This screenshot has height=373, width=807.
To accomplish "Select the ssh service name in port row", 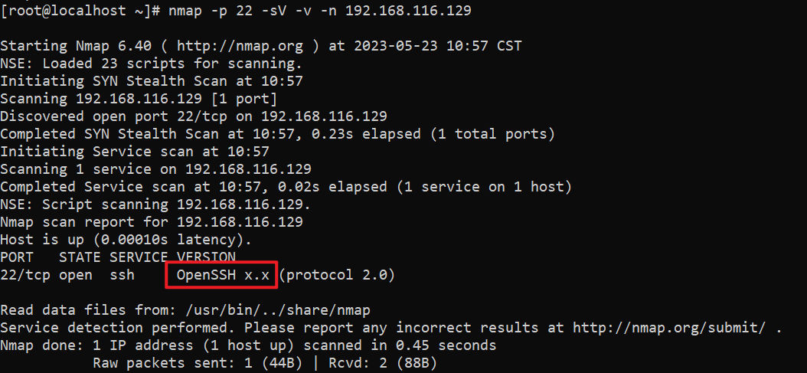I will click(122, 275).
